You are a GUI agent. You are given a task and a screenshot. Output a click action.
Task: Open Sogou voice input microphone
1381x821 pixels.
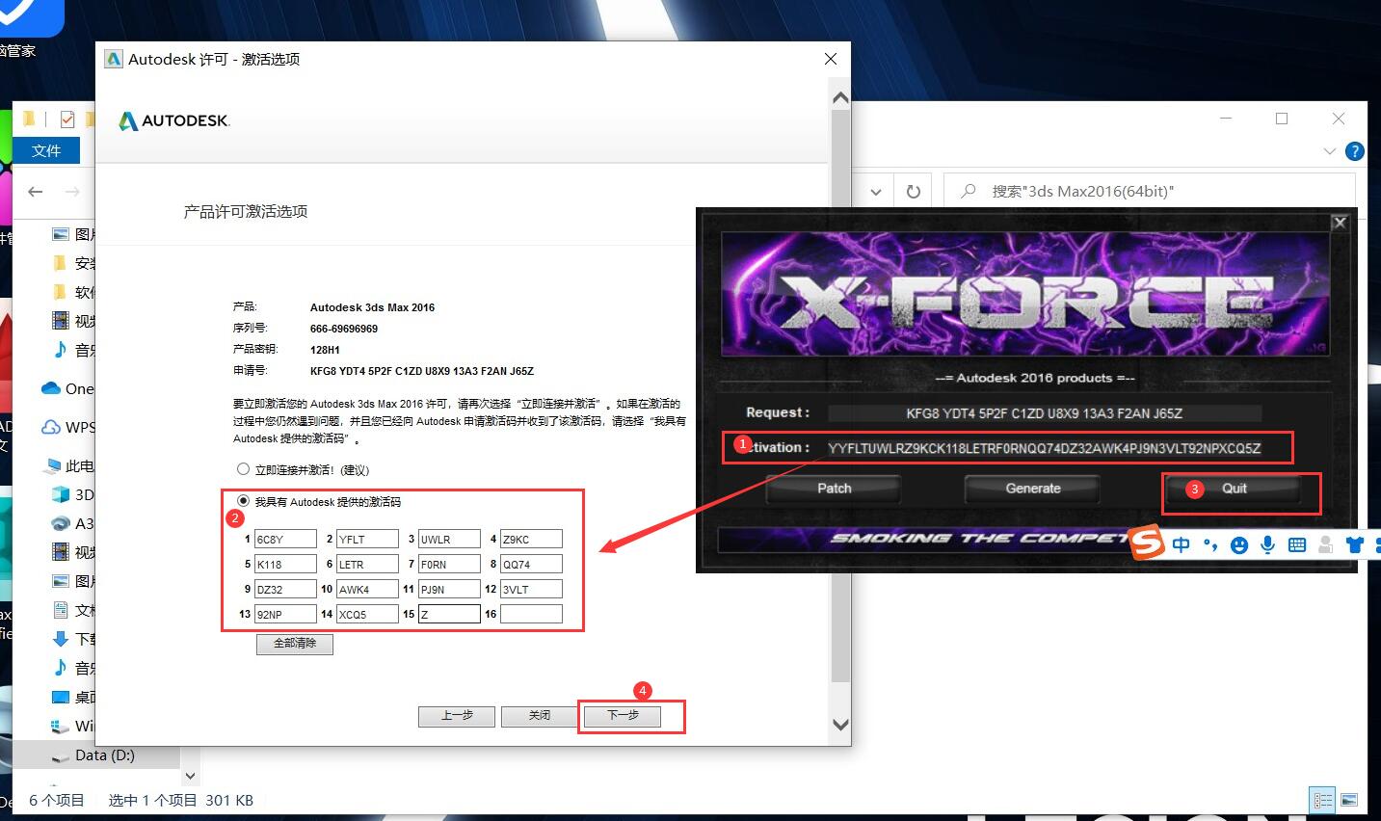click(x=1267, y=544)
